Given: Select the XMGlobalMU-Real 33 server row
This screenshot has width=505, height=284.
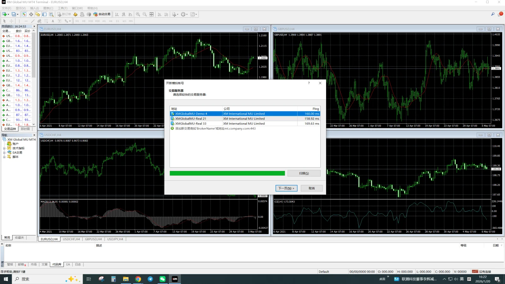Looking at the screenshot, I should (x=245, y=124).
